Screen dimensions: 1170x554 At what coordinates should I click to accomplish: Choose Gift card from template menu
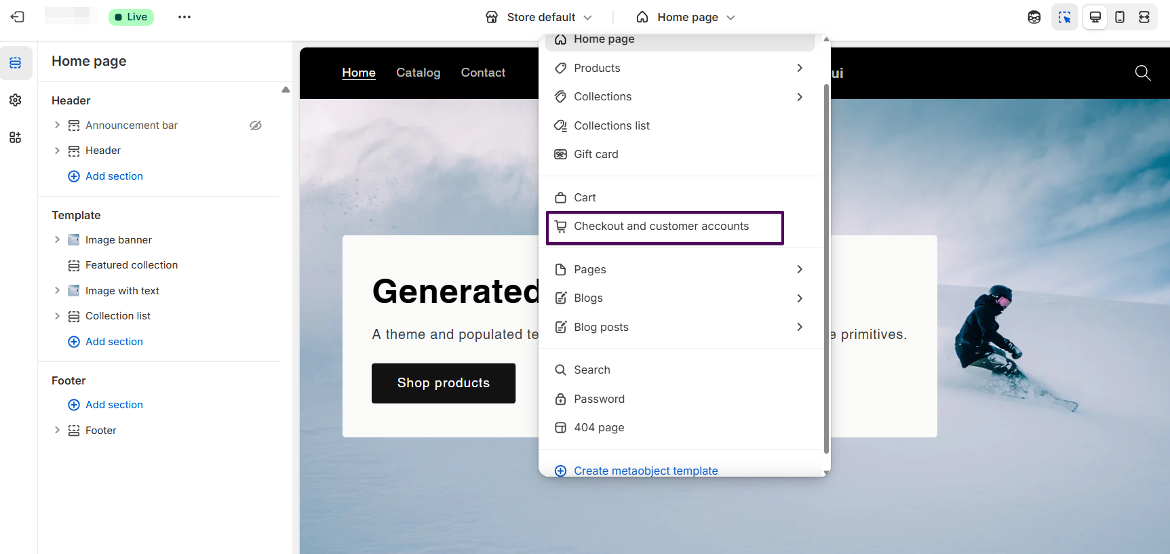[x=596, y=155]
